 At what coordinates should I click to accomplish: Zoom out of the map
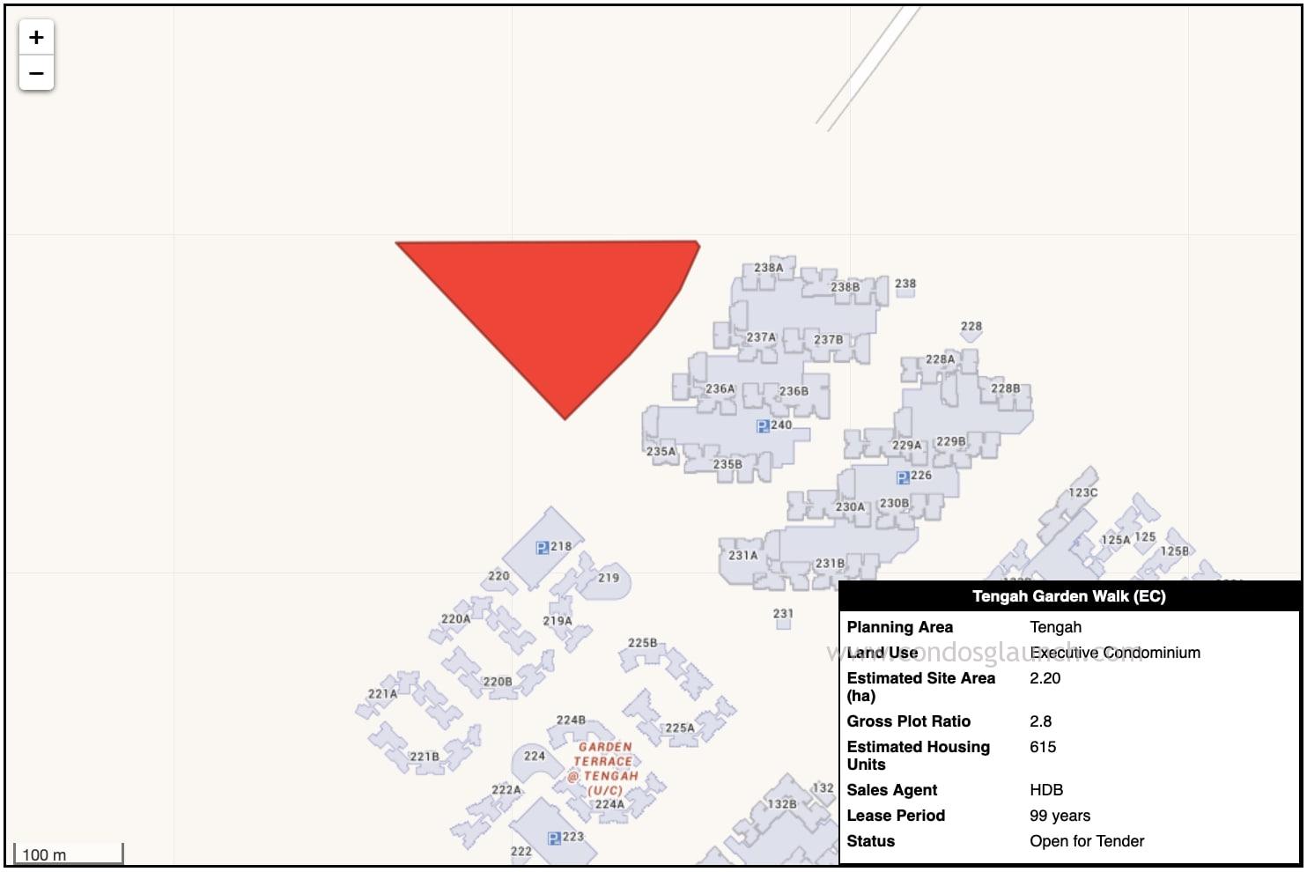(36, 73)
